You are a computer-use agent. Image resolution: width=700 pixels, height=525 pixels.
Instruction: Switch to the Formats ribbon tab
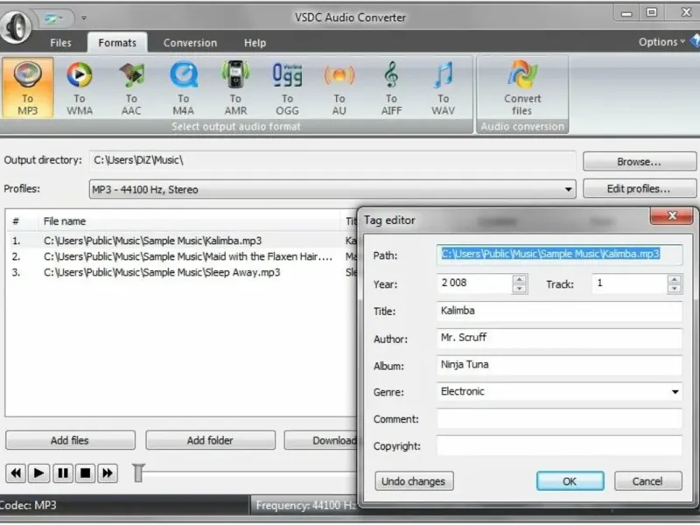click(117, 43)
